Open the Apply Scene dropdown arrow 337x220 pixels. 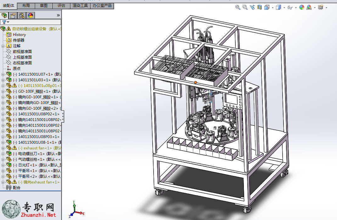tap(315, 8)
